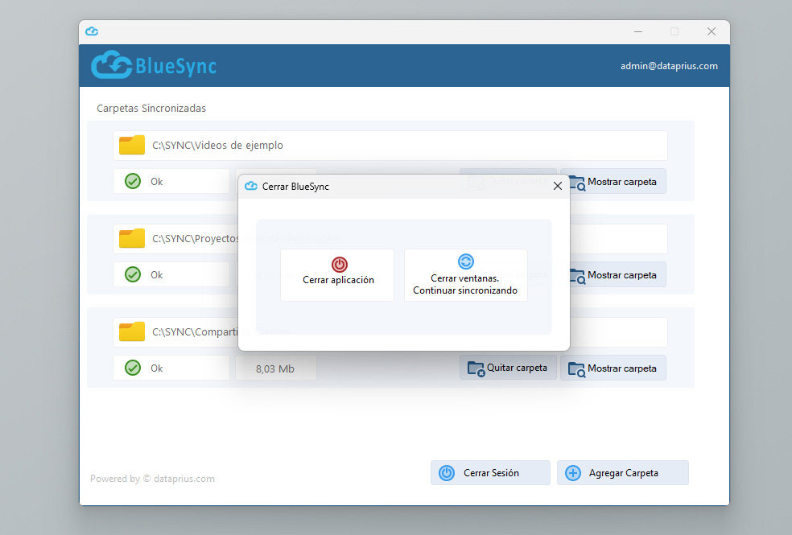792x535 pixels.
Task: Click the cloud icon in Cerrar BlueSync dialog title
Action: (251, 186)
